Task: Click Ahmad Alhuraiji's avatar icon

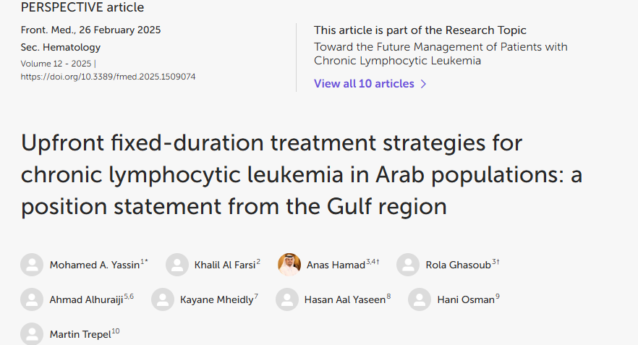Action: [32, 299]
